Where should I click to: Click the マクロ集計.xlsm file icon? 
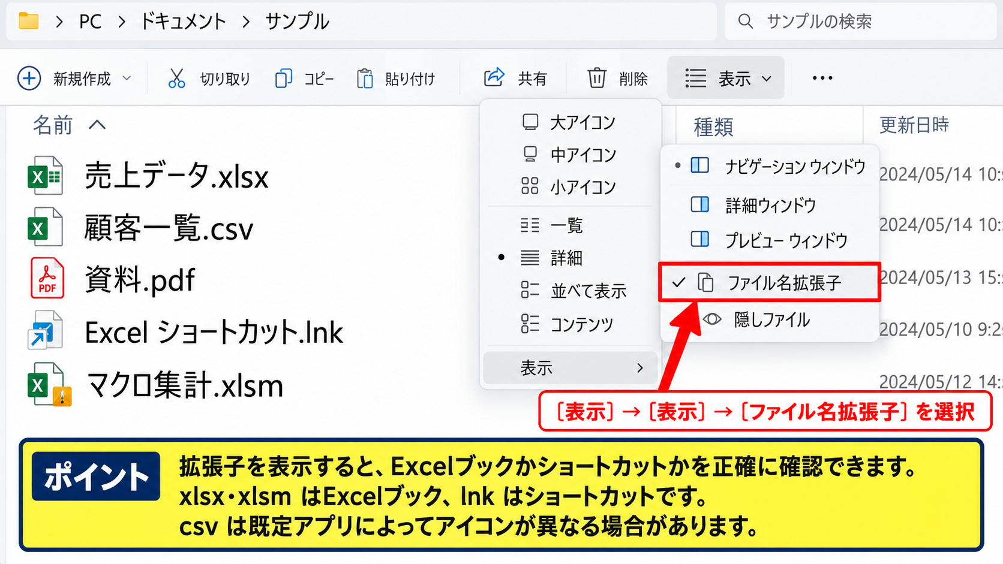point(49,384)
